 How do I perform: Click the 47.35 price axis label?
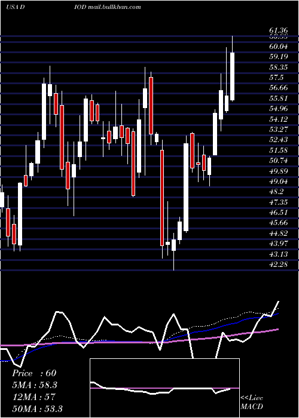(x=278, y=202)
